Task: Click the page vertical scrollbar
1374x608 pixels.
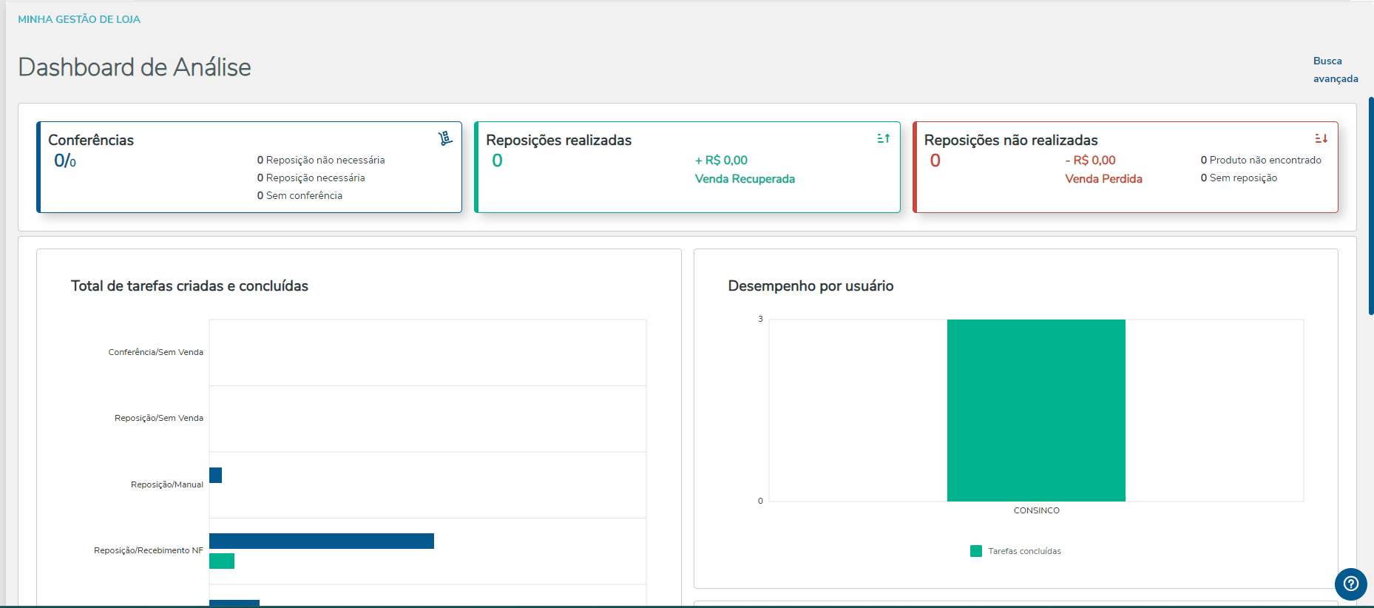Action: [1370, 207]
